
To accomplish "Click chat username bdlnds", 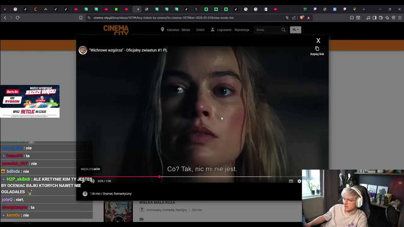I will (13, 171).
